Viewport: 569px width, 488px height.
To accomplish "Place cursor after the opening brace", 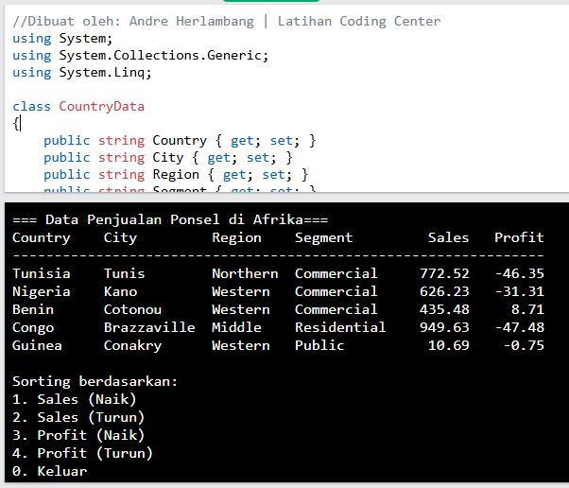I will [x=21, y=124].
